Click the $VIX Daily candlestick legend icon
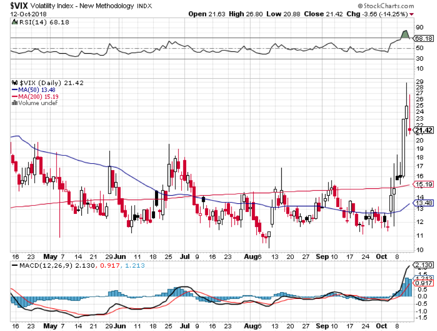Viewport: 437px width, 331px height. (13, 83)
